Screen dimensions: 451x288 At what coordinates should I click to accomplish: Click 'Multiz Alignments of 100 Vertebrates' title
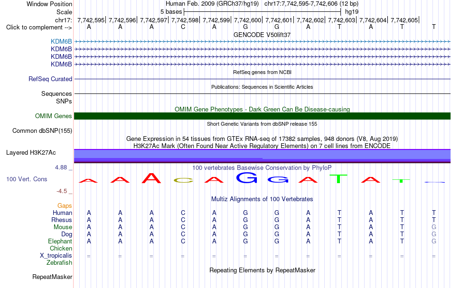pyautogui.click(x=262, y=199)
